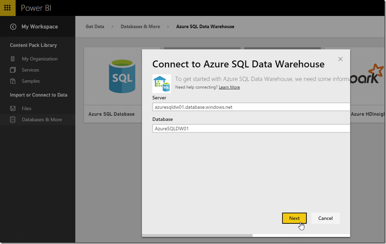
Task: Click the Azure SQL Database tile icon
Action: [122, 76]
